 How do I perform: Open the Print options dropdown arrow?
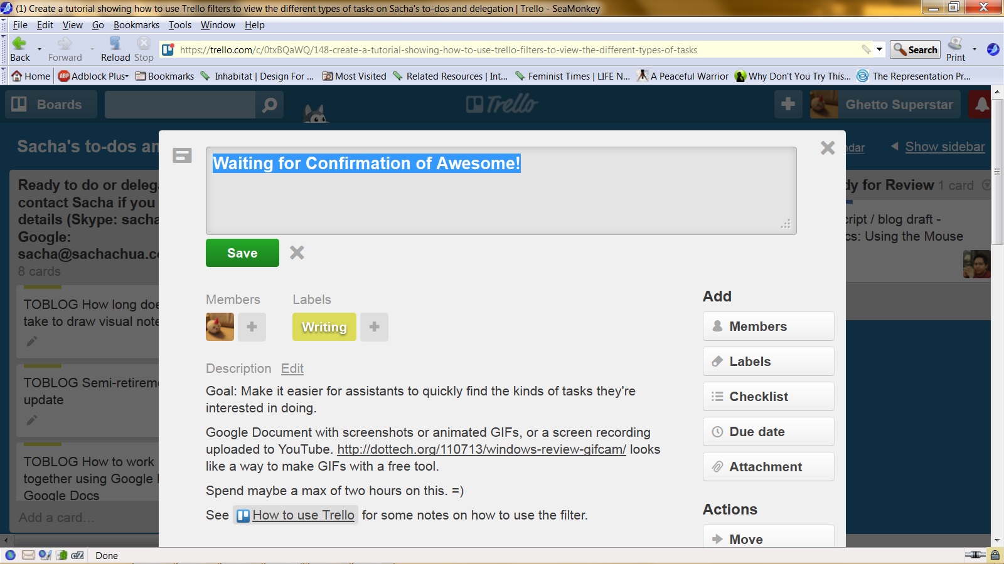[974, 49]
